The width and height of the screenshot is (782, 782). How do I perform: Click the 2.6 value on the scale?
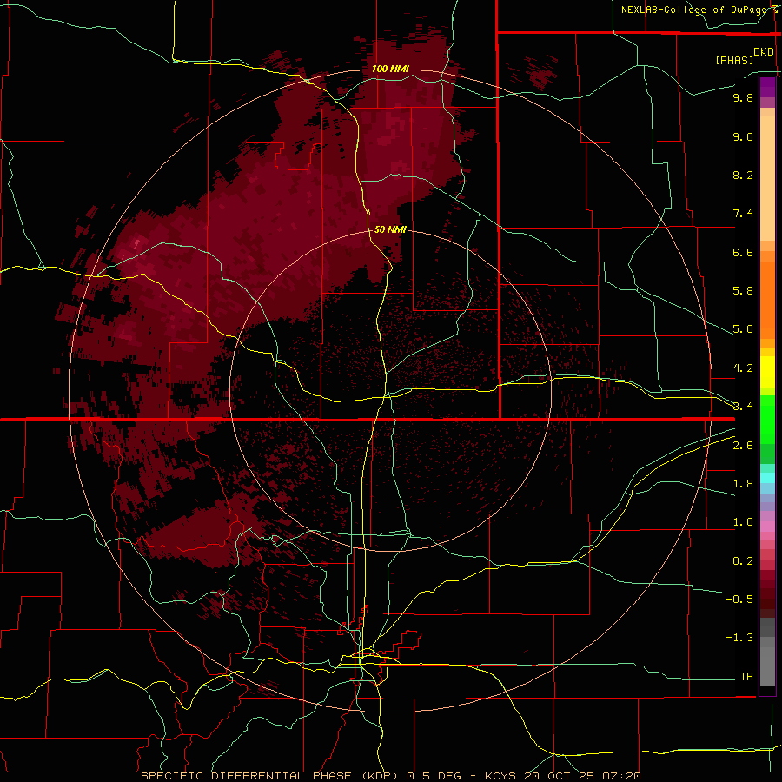tap(743, 446)
